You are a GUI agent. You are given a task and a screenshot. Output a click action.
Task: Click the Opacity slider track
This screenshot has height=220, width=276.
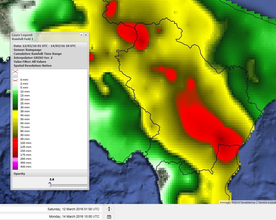69,185
